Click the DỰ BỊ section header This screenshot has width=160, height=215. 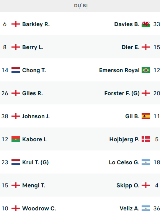point(81,6)
